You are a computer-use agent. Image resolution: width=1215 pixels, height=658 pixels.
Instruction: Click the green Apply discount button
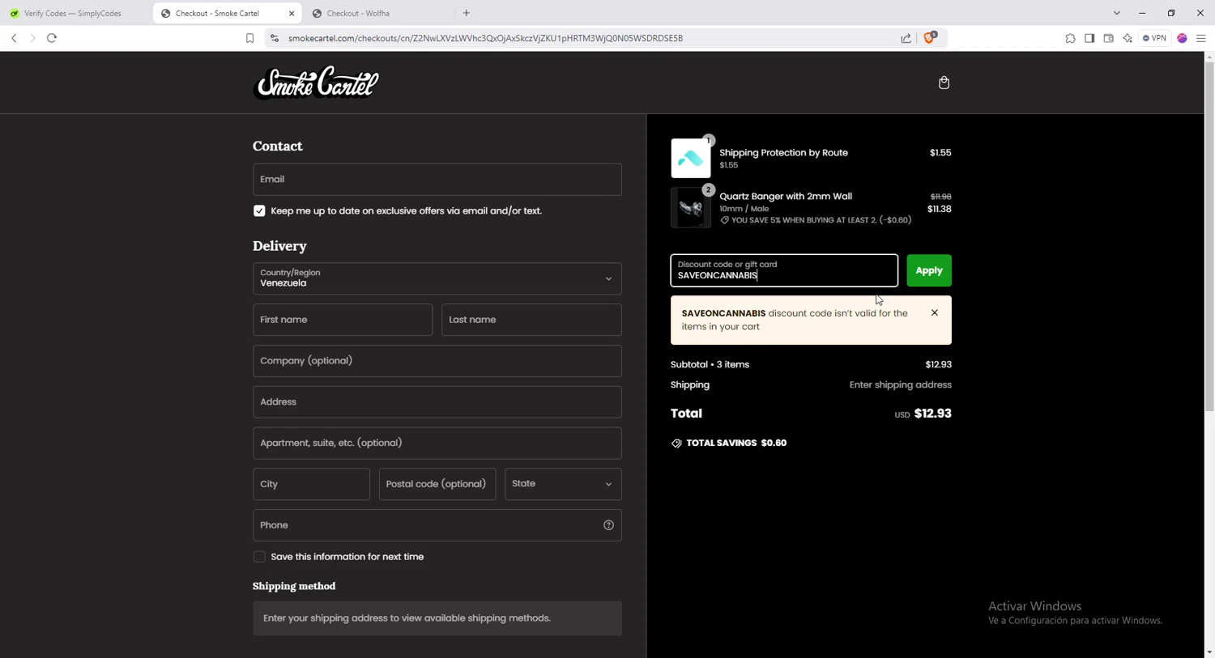tap(928, 270)
